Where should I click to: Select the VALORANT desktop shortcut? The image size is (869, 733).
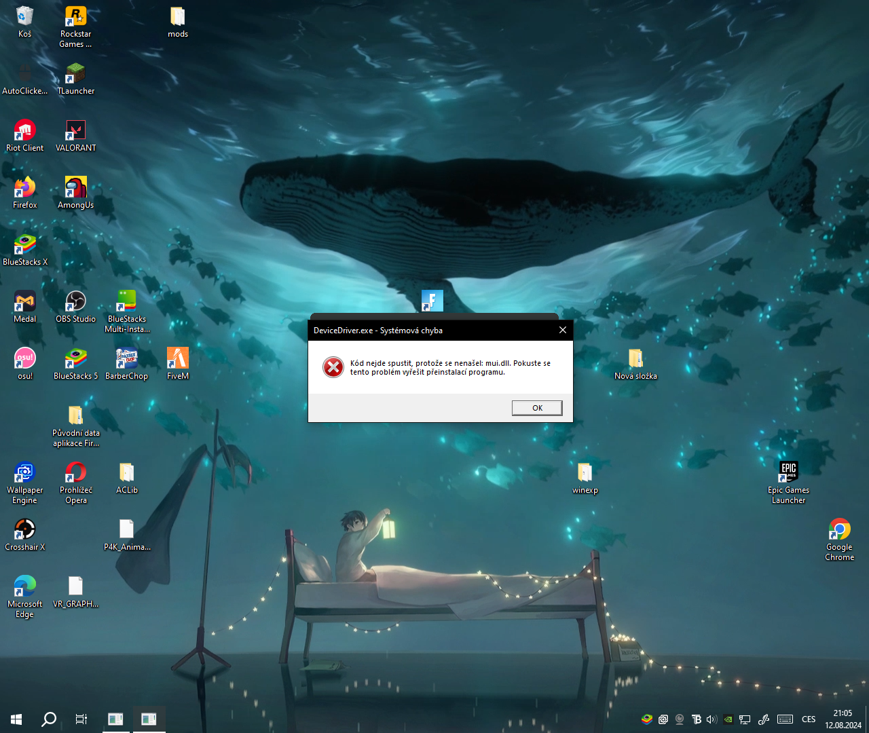[x=75, y=136]
